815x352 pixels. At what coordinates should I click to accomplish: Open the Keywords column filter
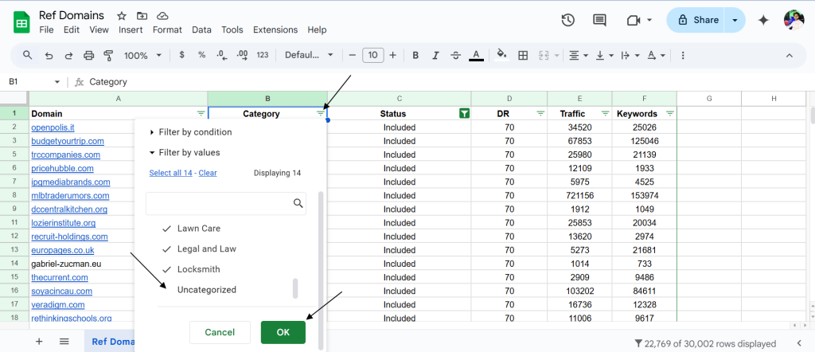click(x=670, y=113)
